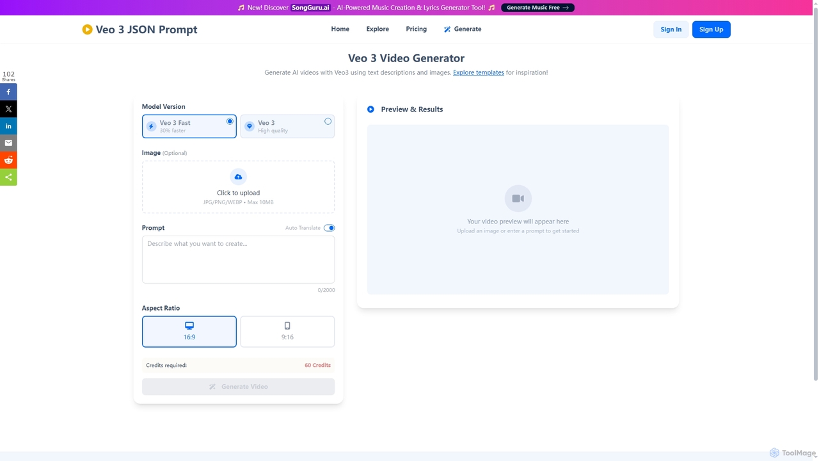Click the 0/2000 character counter

coord(326,290)
